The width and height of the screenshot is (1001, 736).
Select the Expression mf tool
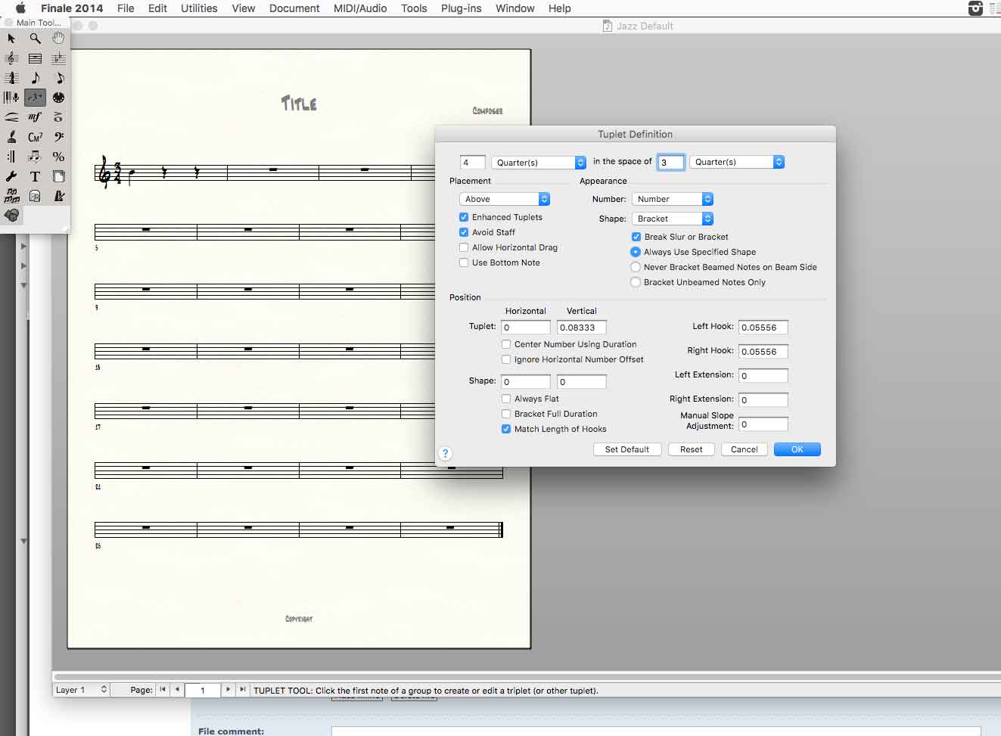pos(35,117)
